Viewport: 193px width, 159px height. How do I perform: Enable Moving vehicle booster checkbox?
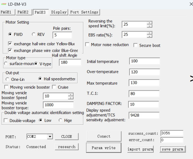point(6,87)
